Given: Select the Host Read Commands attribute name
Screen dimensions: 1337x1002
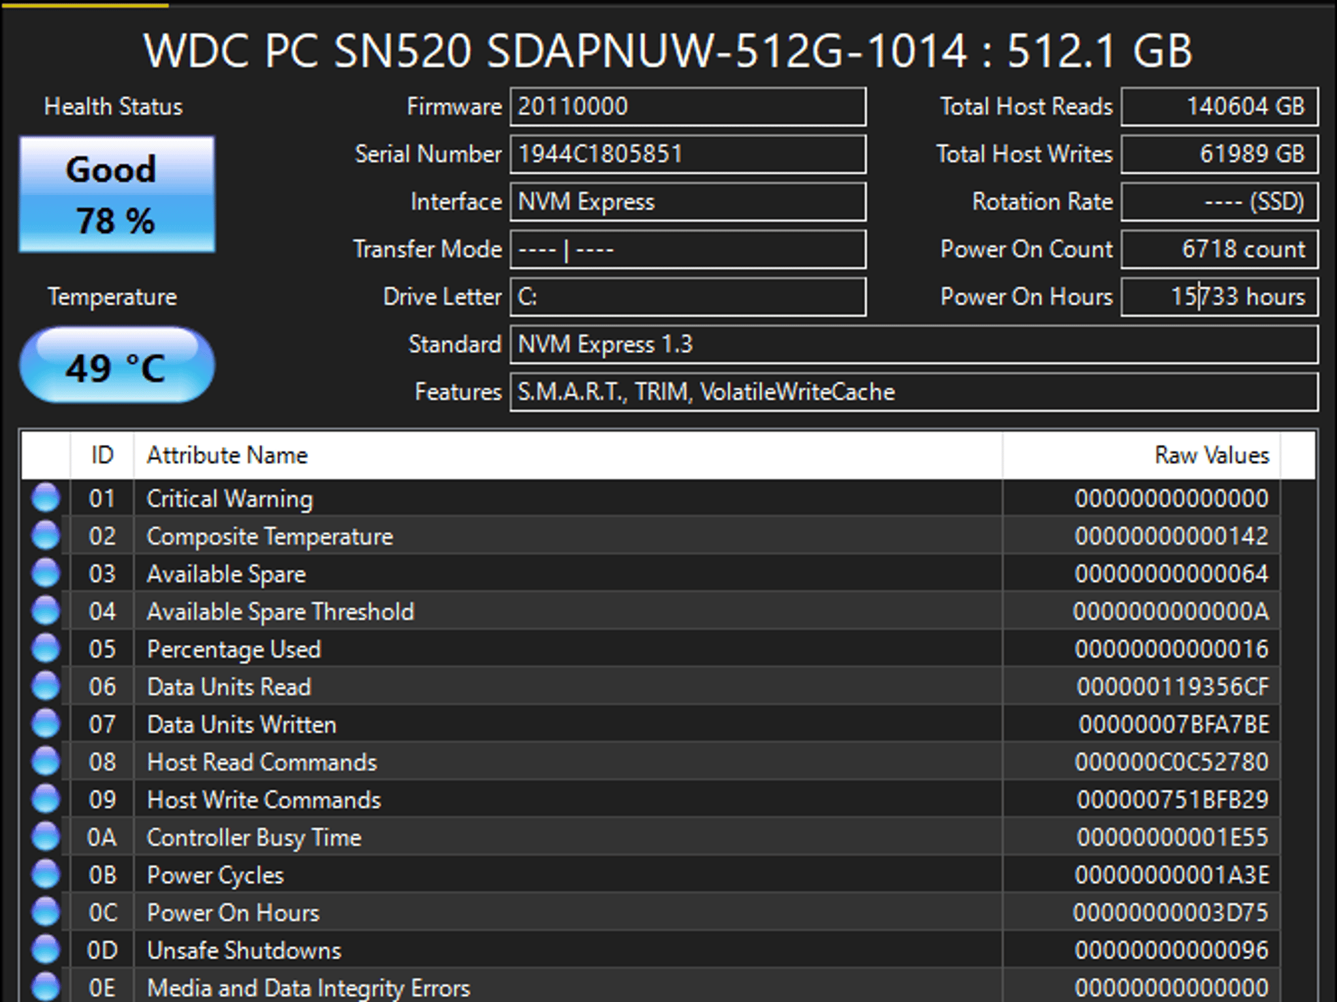Looking at the screenshot, I should [x=262, y=763].
